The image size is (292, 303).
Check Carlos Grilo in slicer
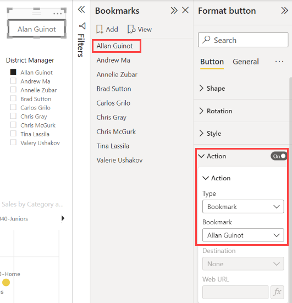(x=13, y=107)
